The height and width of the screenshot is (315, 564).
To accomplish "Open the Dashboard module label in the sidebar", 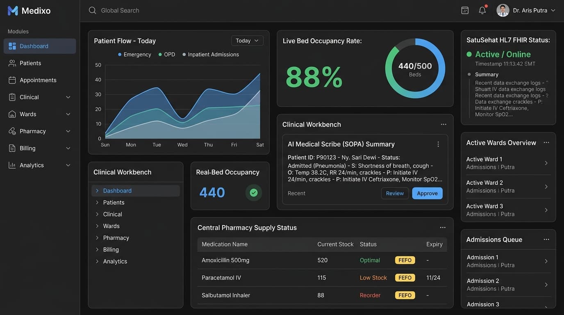I will pyautogui.click(x=34, y=46).
